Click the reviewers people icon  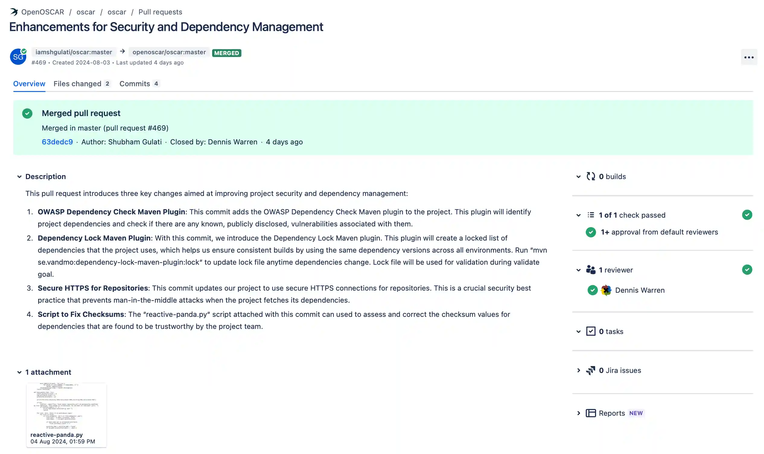click(591, 270)
